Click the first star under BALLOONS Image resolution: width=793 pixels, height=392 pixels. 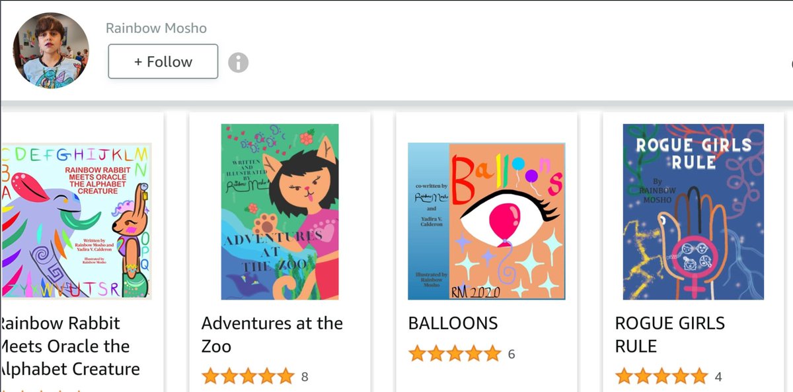click(x=418, y=354)
